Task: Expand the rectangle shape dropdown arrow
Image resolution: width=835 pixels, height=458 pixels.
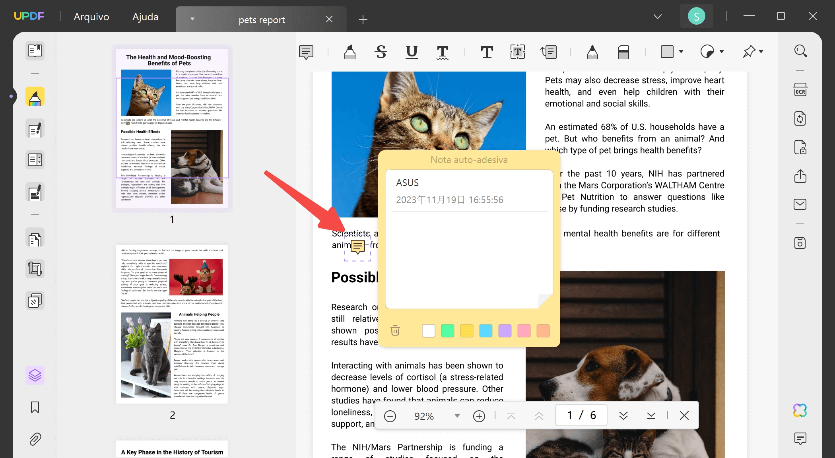Action: (x=681, y=52)
